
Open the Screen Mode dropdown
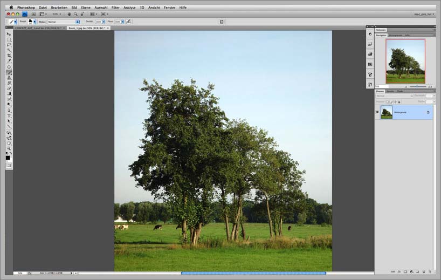[x=105, y=14]
